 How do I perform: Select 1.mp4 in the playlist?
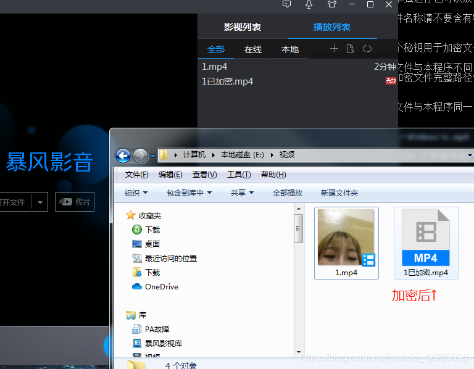coord(297,67)
